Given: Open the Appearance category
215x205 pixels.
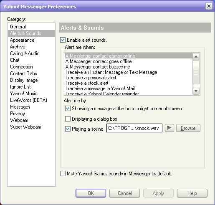Looking at the screenshot, I should click(31, 40).
